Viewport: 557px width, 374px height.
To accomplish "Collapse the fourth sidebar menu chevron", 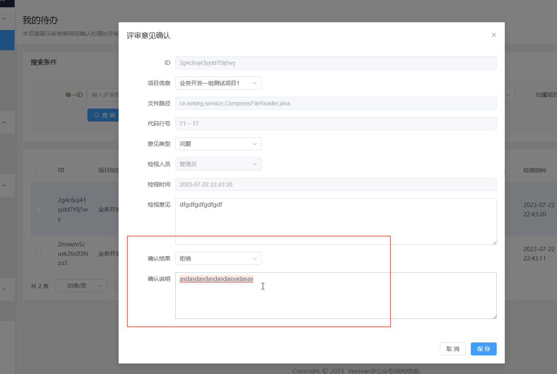I will (4, 289).
